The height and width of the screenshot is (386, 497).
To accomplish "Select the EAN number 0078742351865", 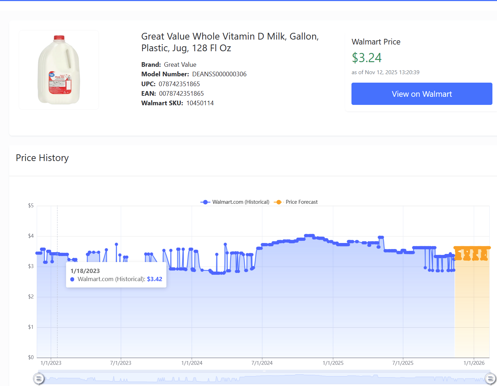I will coord(181,94).
